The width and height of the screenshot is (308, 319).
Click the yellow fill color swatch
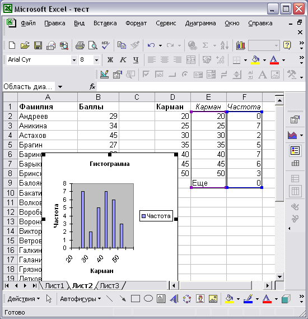click(x=255, y=60)
